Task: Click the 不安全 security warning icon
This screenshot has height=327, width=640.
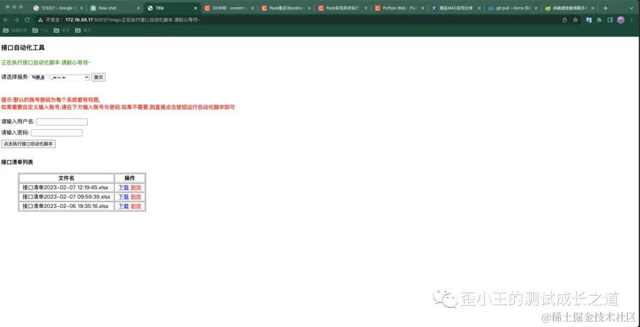Action: coord(40,20)
